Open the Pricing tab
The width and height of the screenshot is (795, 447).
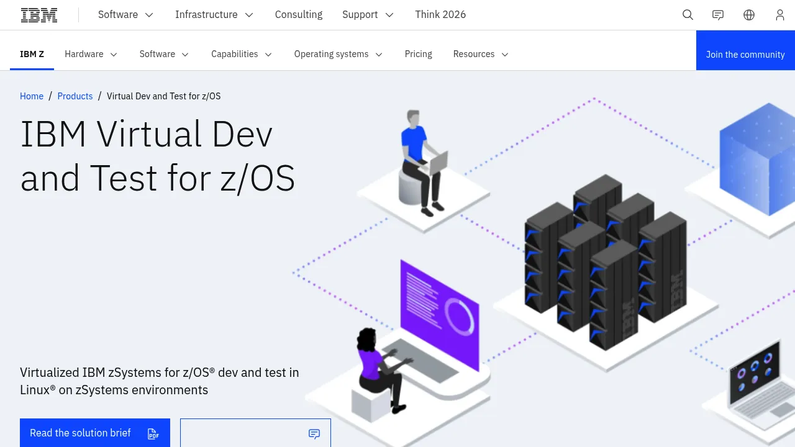point(419,54)
